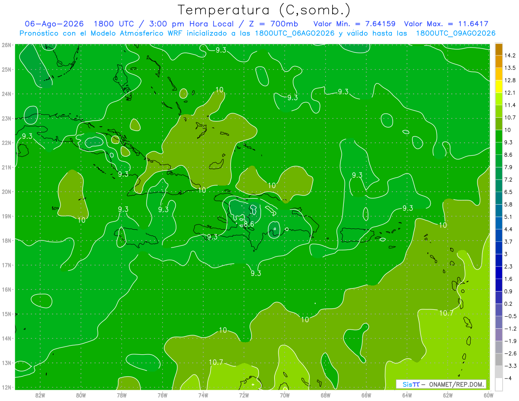Click the "Valor Max. = 11.6417" readout
Viewport: 519px width, 401px height.
pyautogui.click(x=446, y=24)
